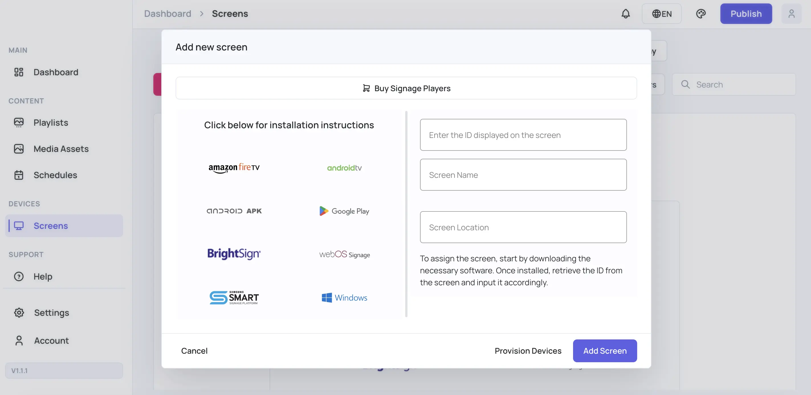Open Playlists in the sidebar
This screenshot has height=395, width=811.
pyautogui.click(x=64, y=123)
